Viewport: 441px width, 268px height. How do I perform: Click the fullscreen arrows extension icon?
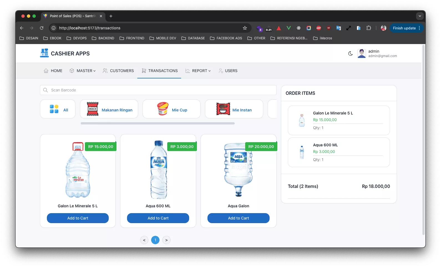click(349, 28)
